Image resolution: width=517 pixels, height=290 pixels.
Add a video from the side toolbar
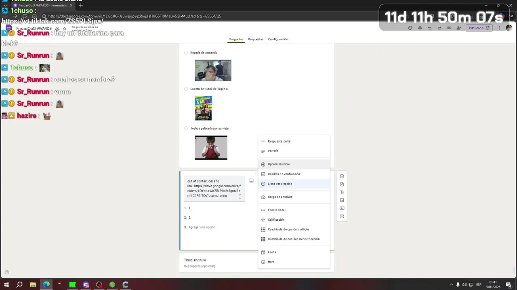click(342, 208)
